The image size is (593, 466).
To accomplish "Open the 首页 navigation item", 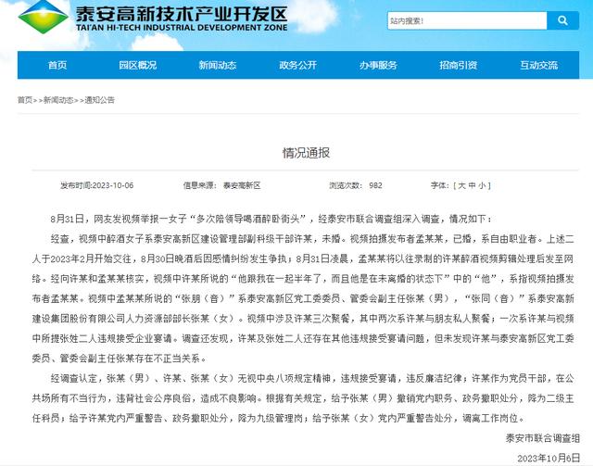I will click(57, 65).
